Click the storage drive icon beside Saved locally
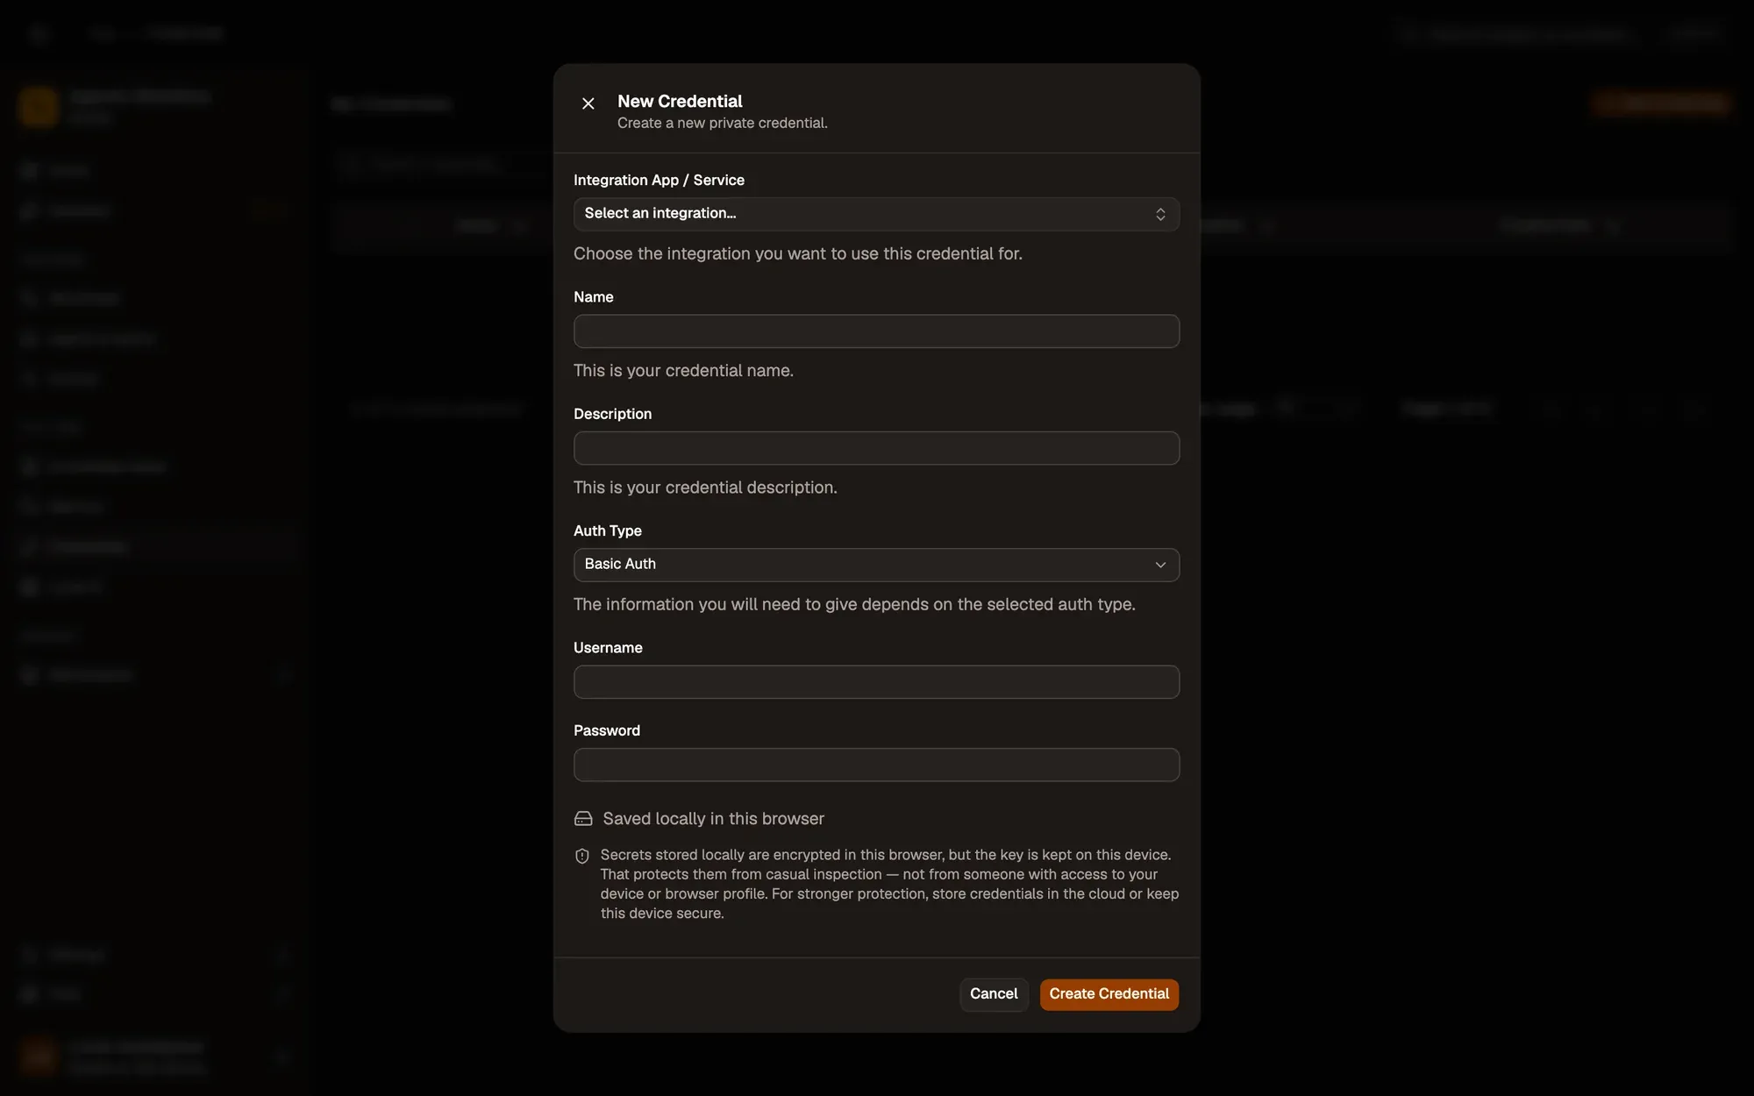 click(583, 819)
